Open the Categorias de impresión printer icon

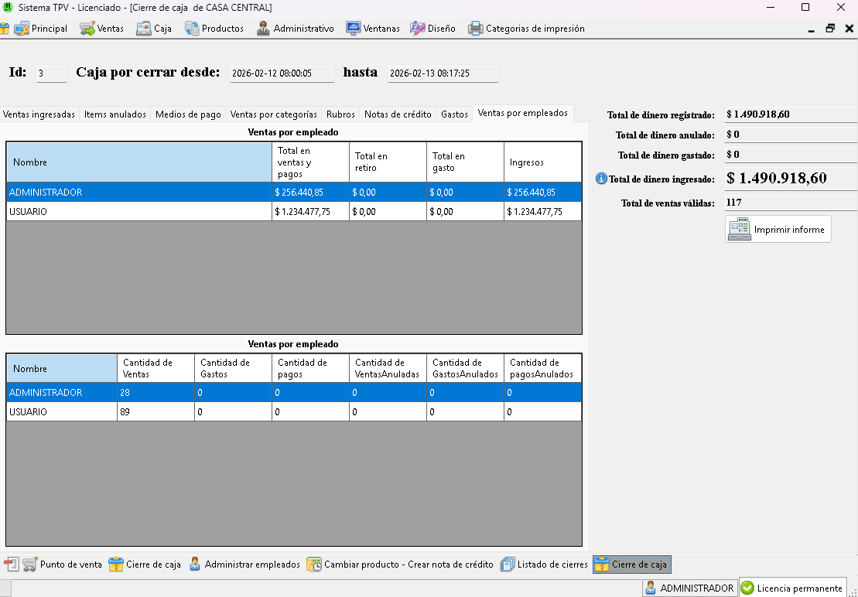click(x=475, y=29)
